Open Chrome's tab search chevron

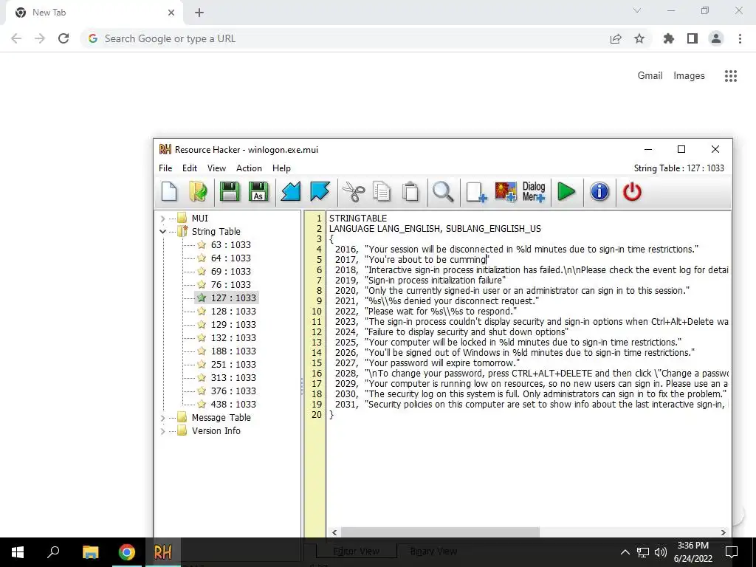(637, 10)
